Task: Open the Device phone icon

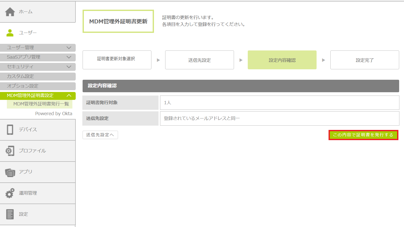Action: pos(10,130)
